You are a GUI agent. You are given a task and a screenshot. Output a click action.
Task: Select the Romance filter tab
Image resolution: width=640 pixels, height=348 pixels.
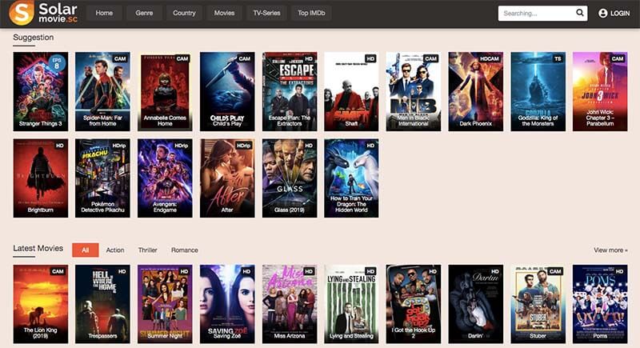coord(185,250)
